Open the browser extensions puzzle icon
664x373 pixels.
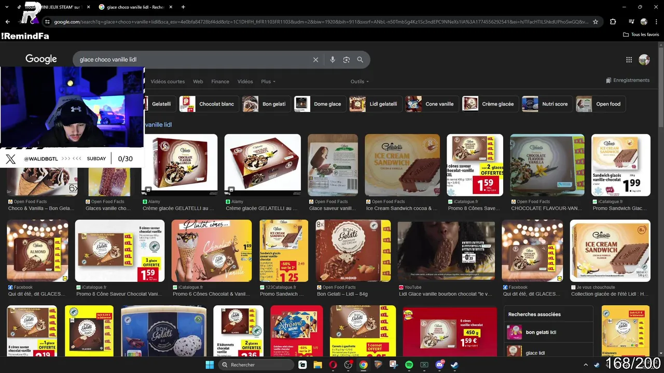tap(613, 22)
